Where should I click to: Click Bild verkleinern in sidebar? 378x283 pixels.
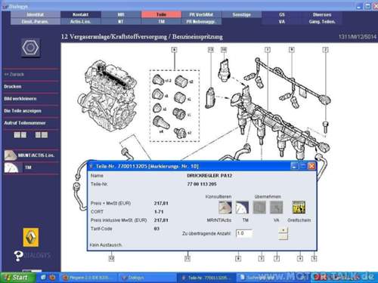[x=20, y=99]
